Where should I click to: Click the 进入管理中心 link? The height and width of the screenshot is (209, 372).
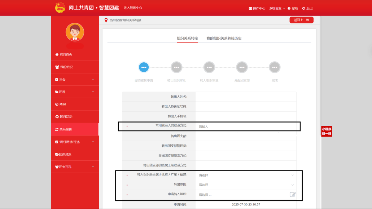(x=133, y=8)
